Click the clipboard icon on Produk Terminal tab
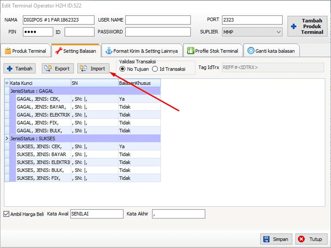The width and height of the screenshot is (331, 248). (8, 51)
